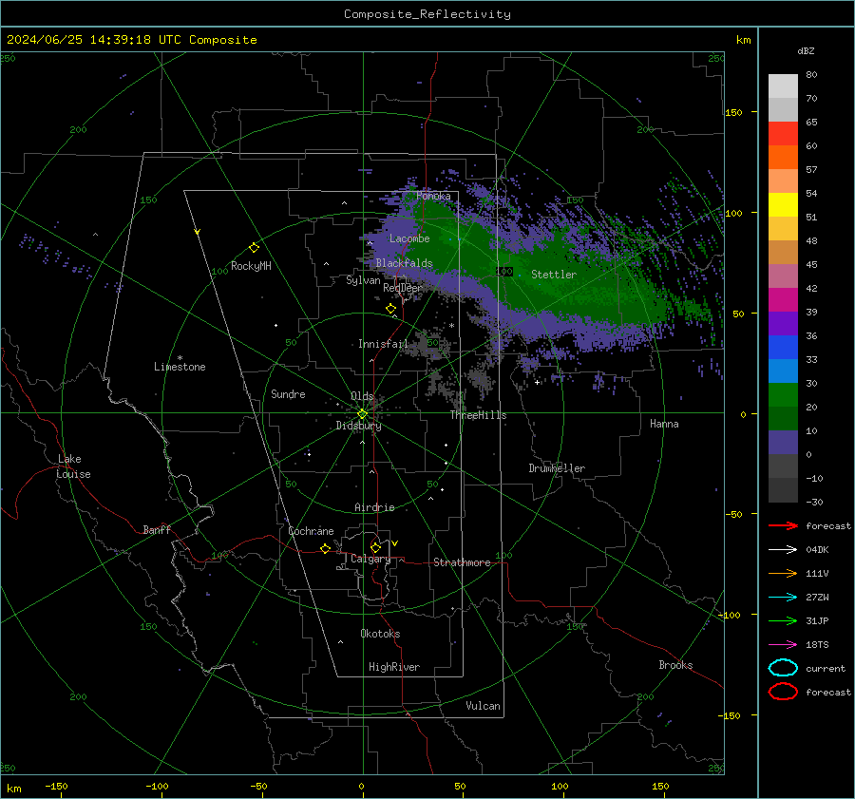Click the Cochrane label
This screenshot has width=855, height=799.
(x=311, y=531)
